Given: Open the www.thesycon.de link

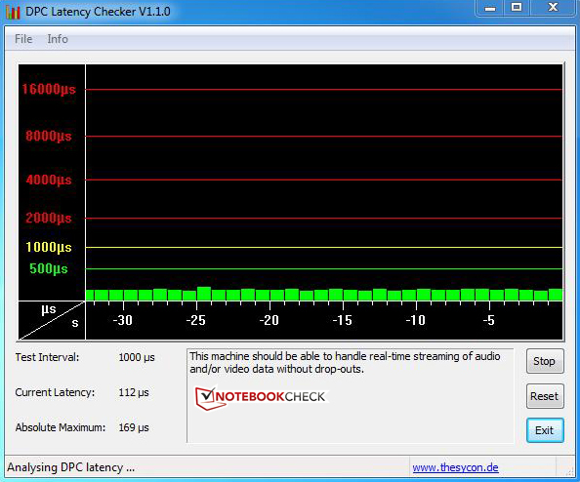Looking at the screenshot, I should click(x=455, y=467).
